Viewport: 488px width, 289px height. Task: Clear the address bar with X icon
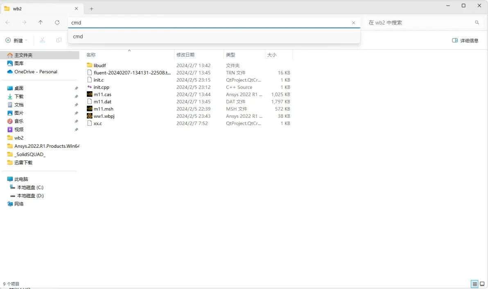(354, 23)
